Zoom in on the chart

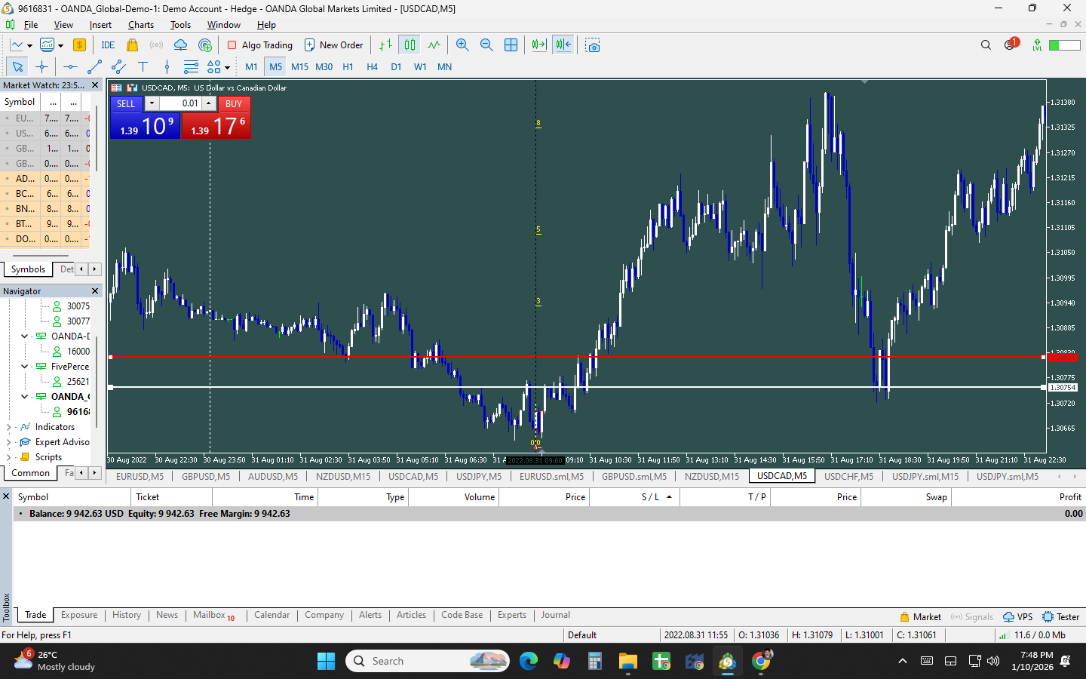coord(462,45)
